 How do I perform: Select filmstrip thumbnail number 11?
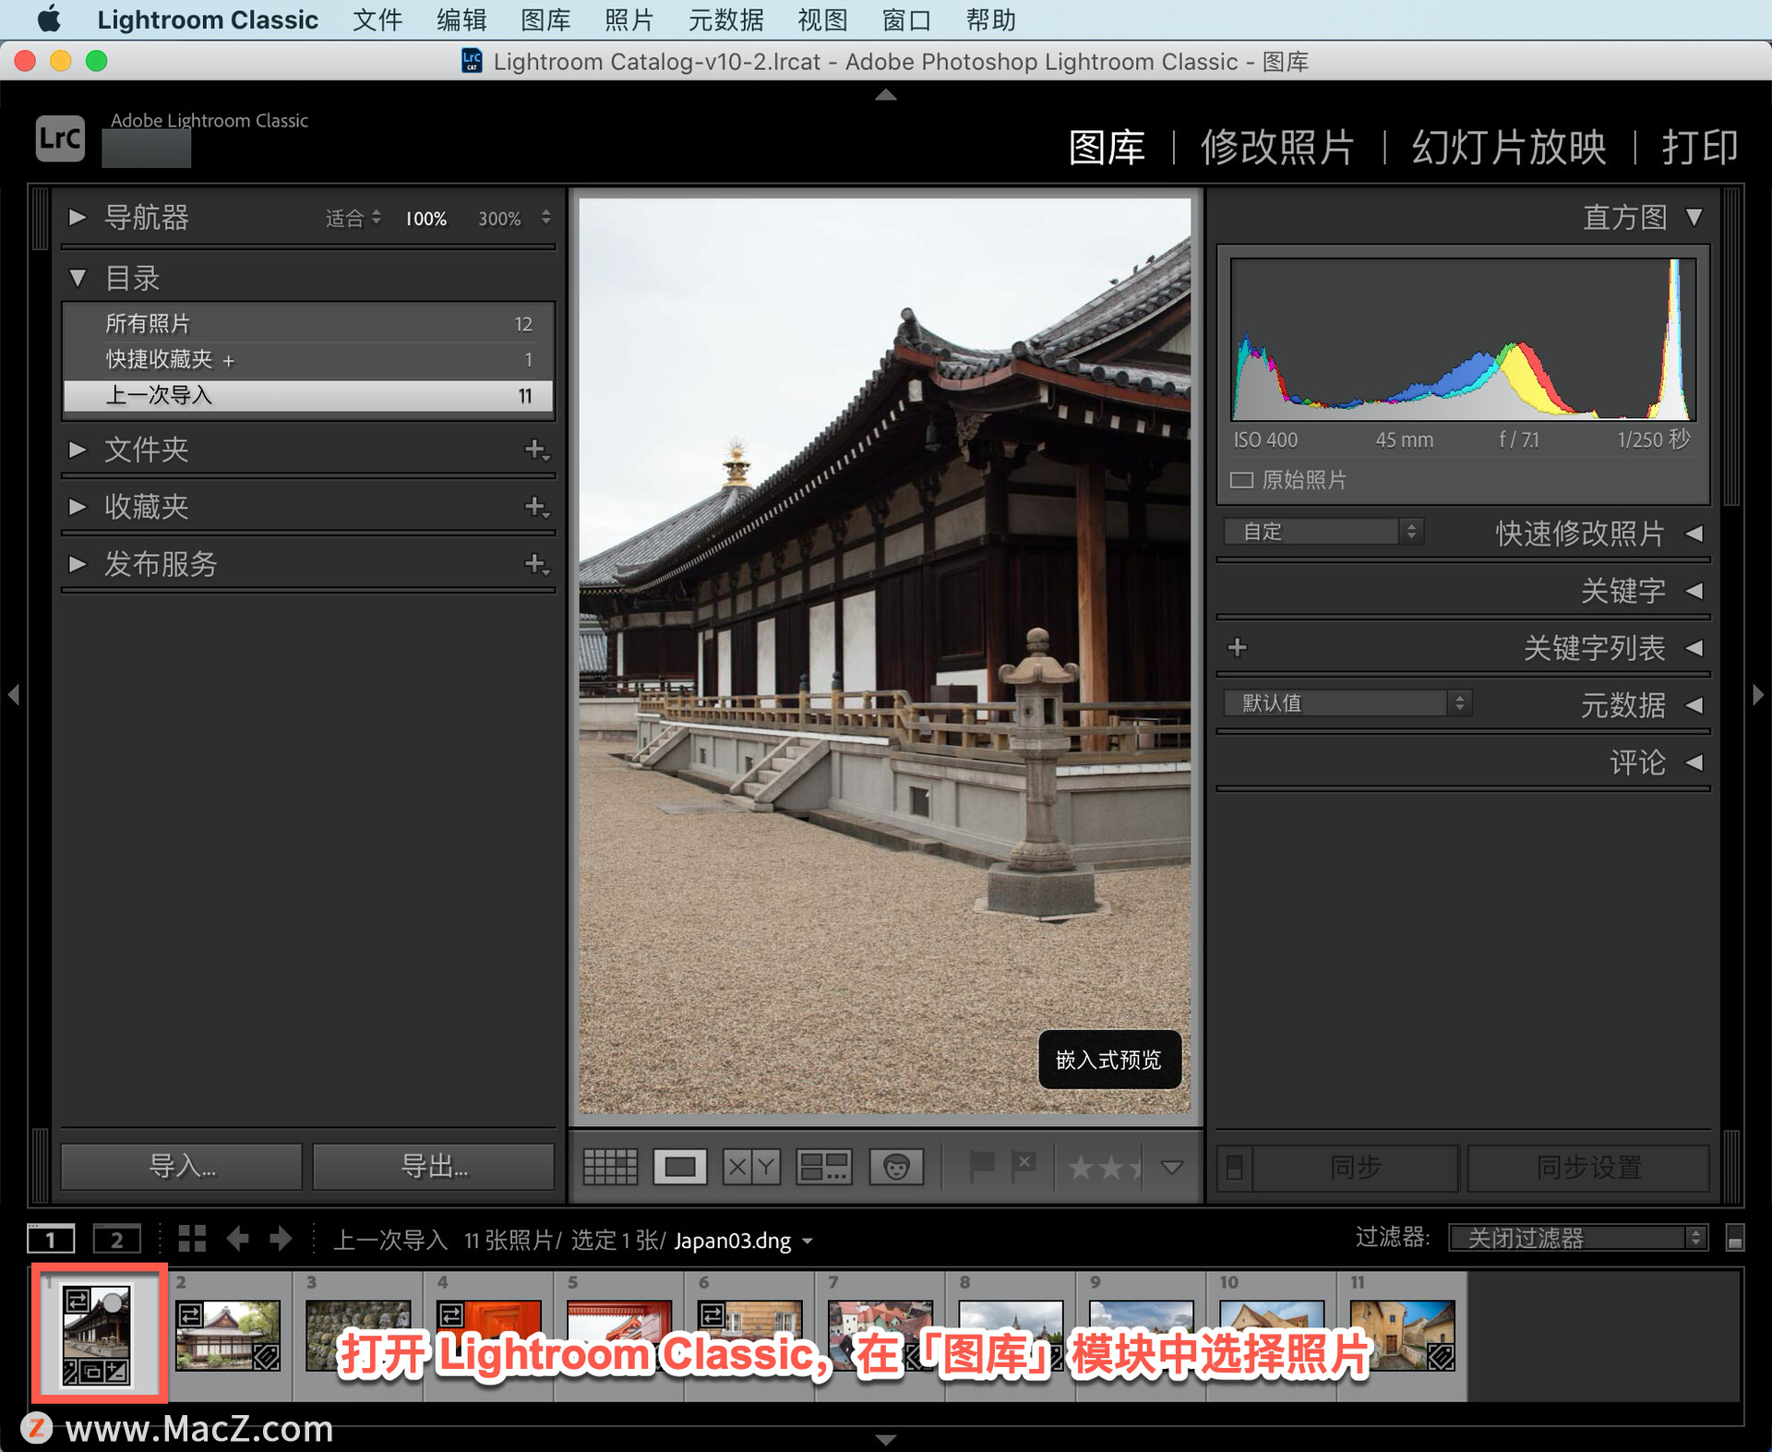click(x=1402, y=1335)
